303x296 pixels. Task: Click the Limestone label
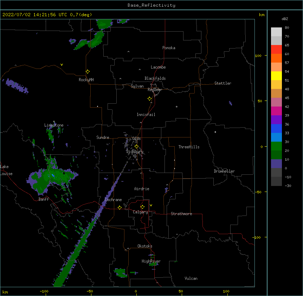point(54,125)
